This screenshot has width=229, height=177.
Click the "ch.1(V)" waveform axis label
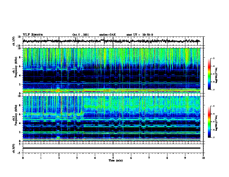click(14, 41)
